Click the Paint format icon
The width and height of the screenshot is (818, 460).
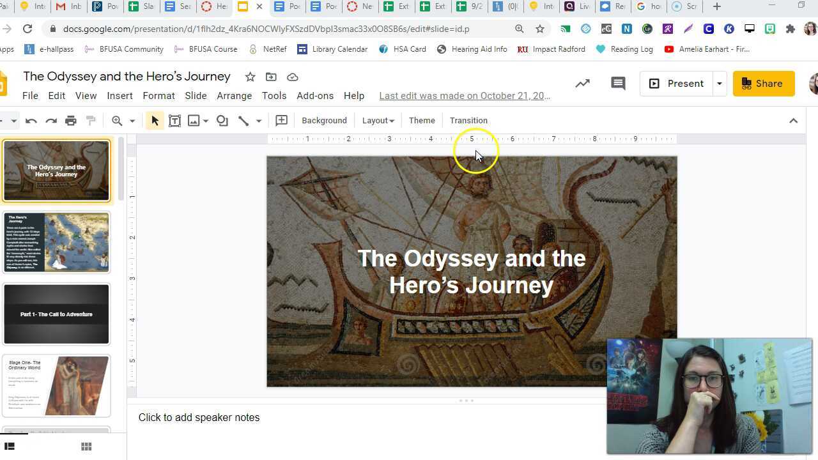90,120
